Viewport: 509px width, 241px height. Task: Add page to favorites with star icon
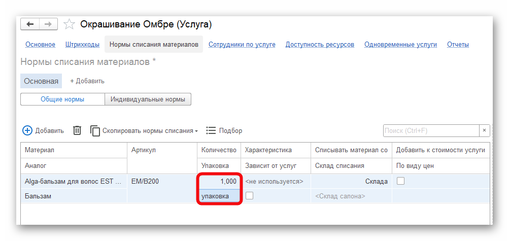(x=69, y=24)
